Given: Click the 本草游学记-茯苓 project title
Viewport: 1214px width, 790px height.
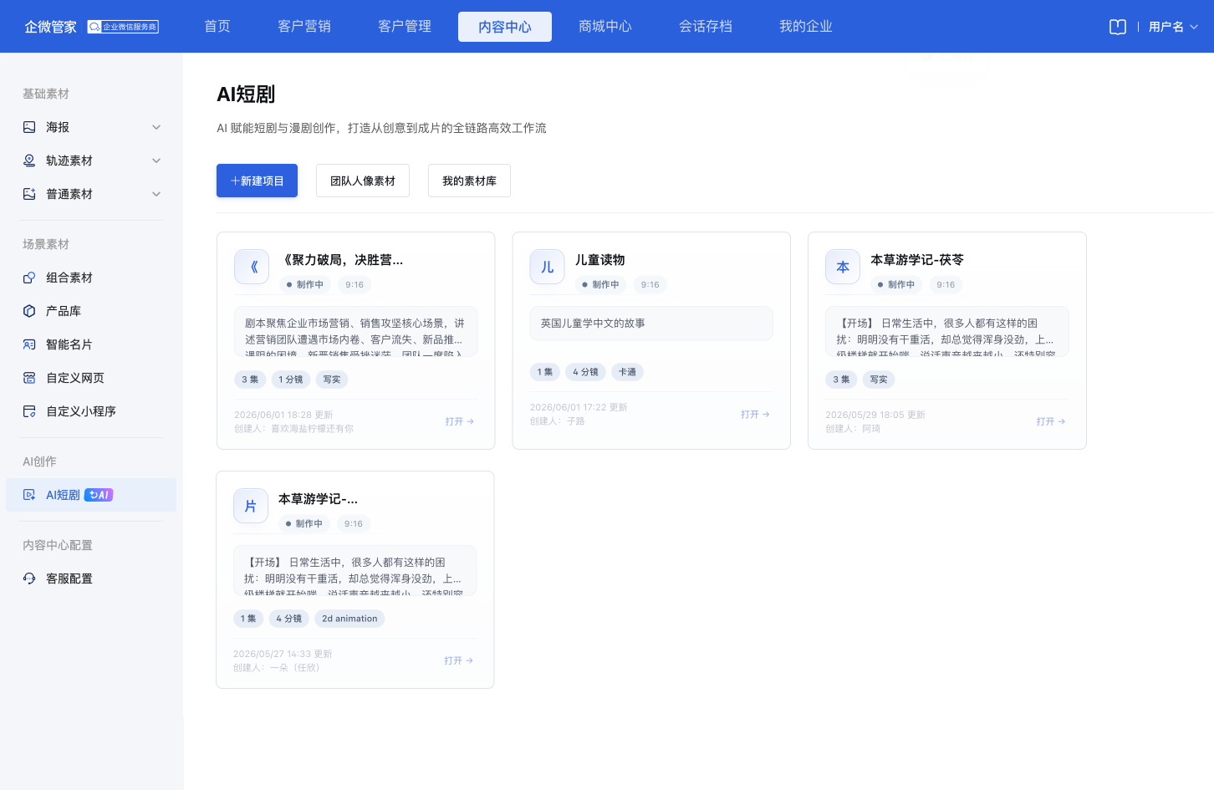Looking at the screenshot, I should click(x=917, y=260).
